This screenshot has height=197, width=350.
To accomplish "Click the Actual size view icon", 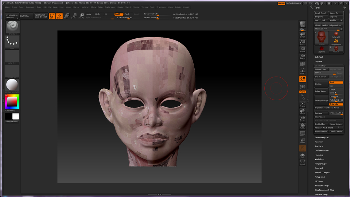I will [302, 50].
